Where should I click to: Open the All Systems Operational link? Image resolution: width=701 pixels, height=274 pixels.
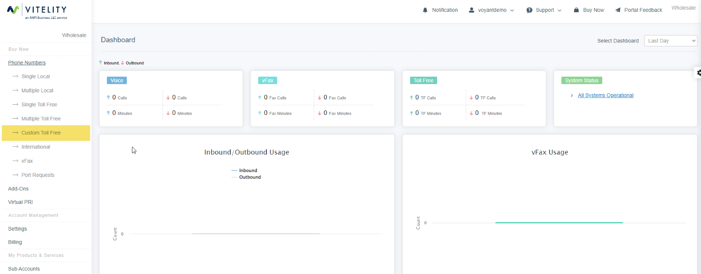[x=605, y=95]
